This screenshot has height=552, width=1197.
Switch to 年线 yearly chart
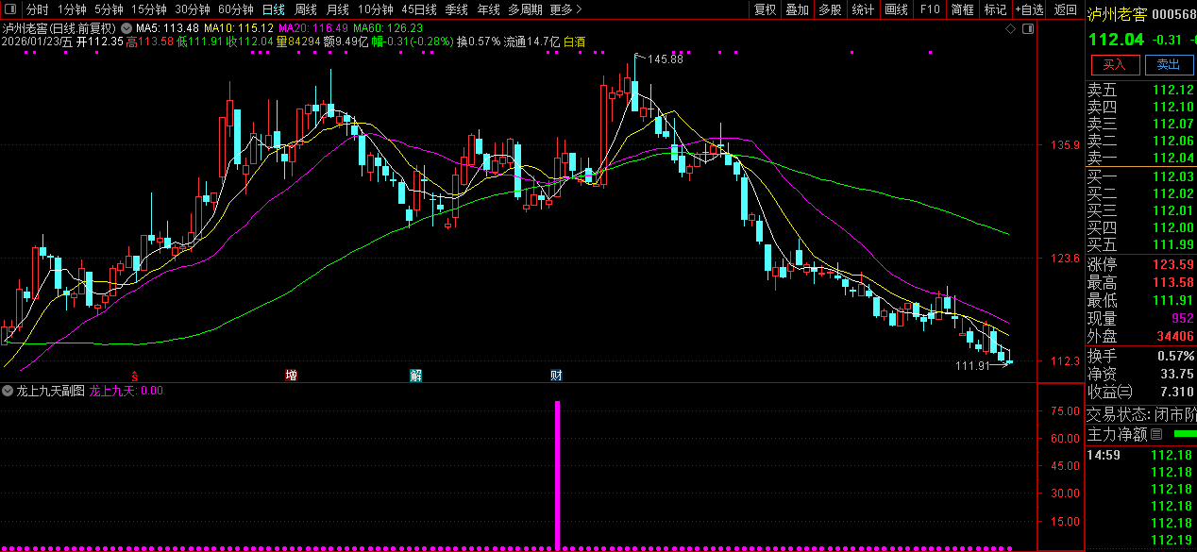[488, 9]
